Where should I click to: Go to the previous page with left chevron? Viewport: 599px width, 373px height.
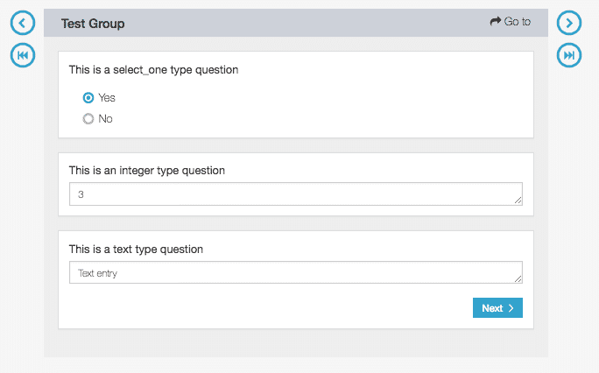tap(23, 23)
